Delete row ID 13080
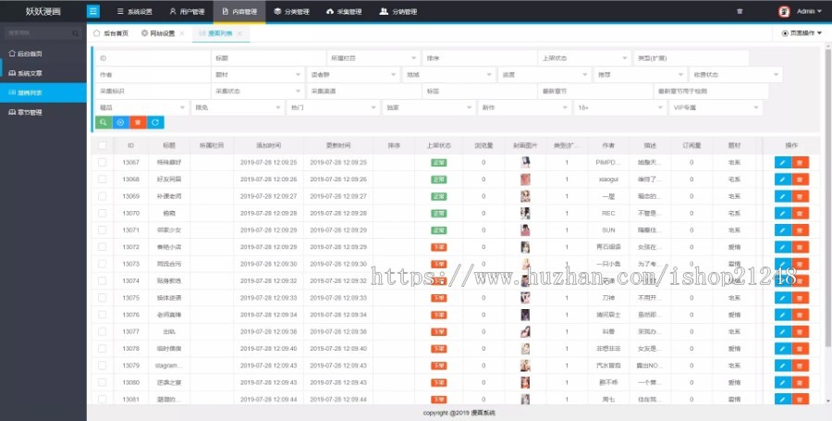This screenshot has width=832, height=421. pyautogui.click(x=801, y=382)
